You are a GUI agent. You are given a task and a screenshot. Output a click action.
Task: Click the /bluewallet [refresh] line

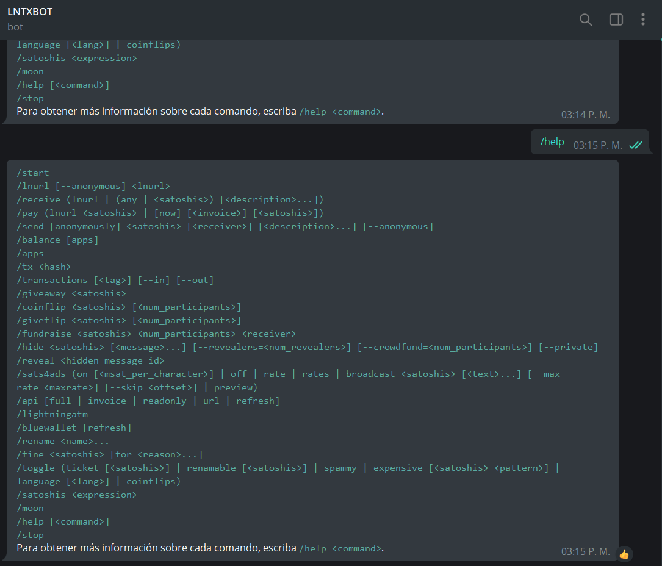74,428
